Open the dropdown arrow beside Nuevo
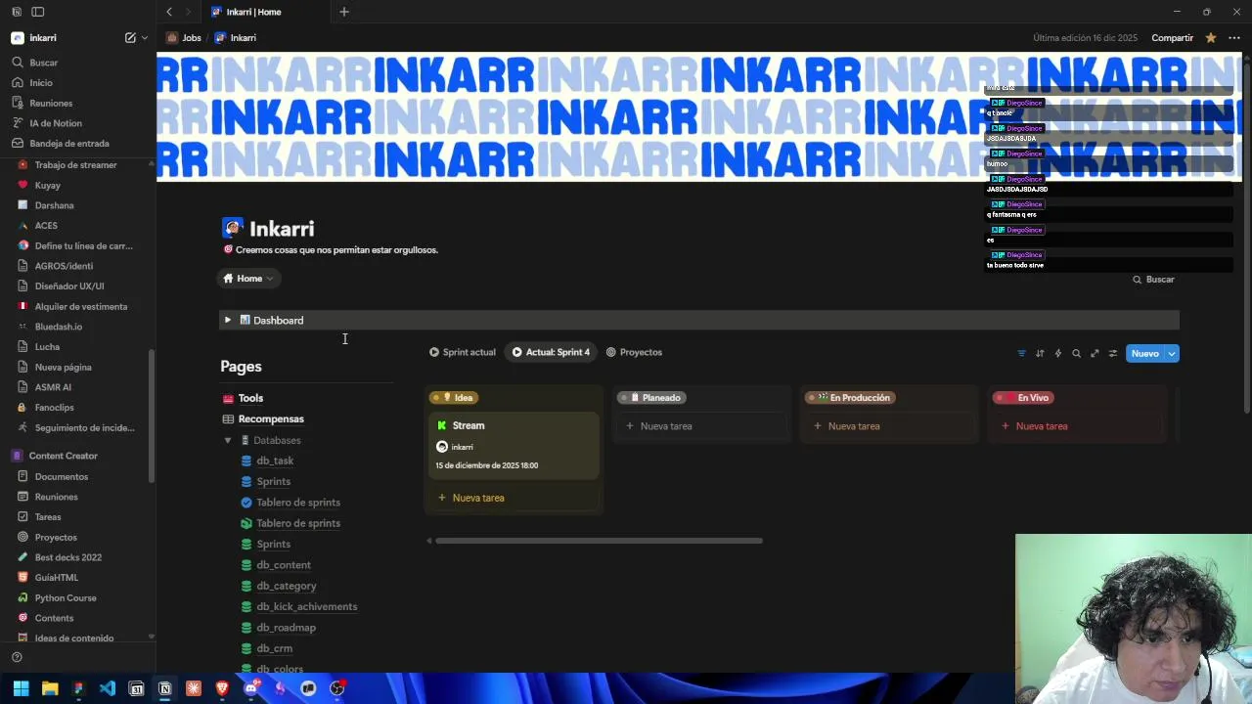This screenshot has height=704, width=1252. 1172,353
